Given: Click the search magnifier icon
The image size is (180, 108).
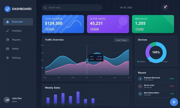Looking at the screenshot, I should point(45,8).
